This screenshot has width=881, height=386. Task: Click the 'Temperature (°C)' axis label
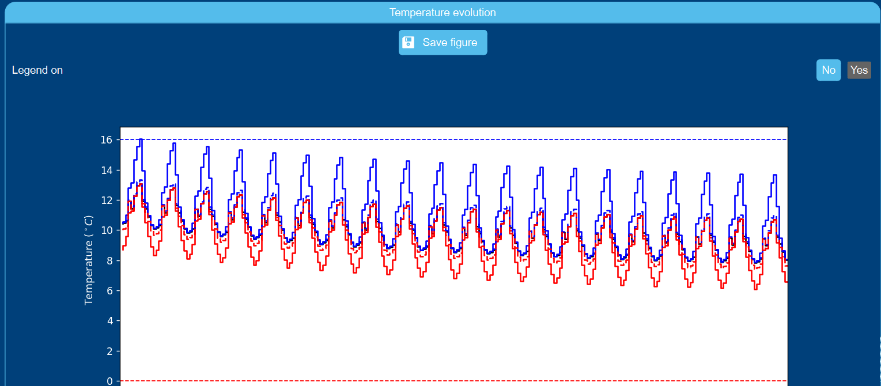pos(89,260)
